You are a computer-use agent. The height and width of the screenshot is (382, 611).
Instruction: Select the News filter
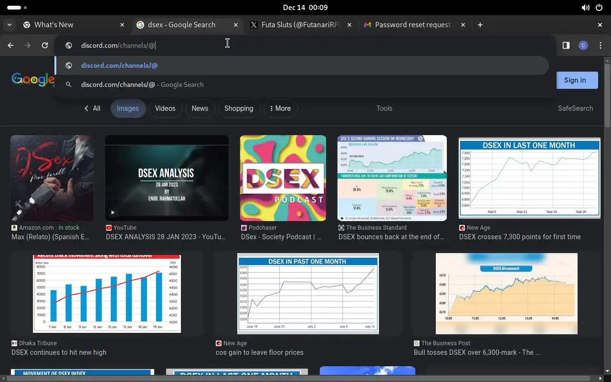coord(200,108)
